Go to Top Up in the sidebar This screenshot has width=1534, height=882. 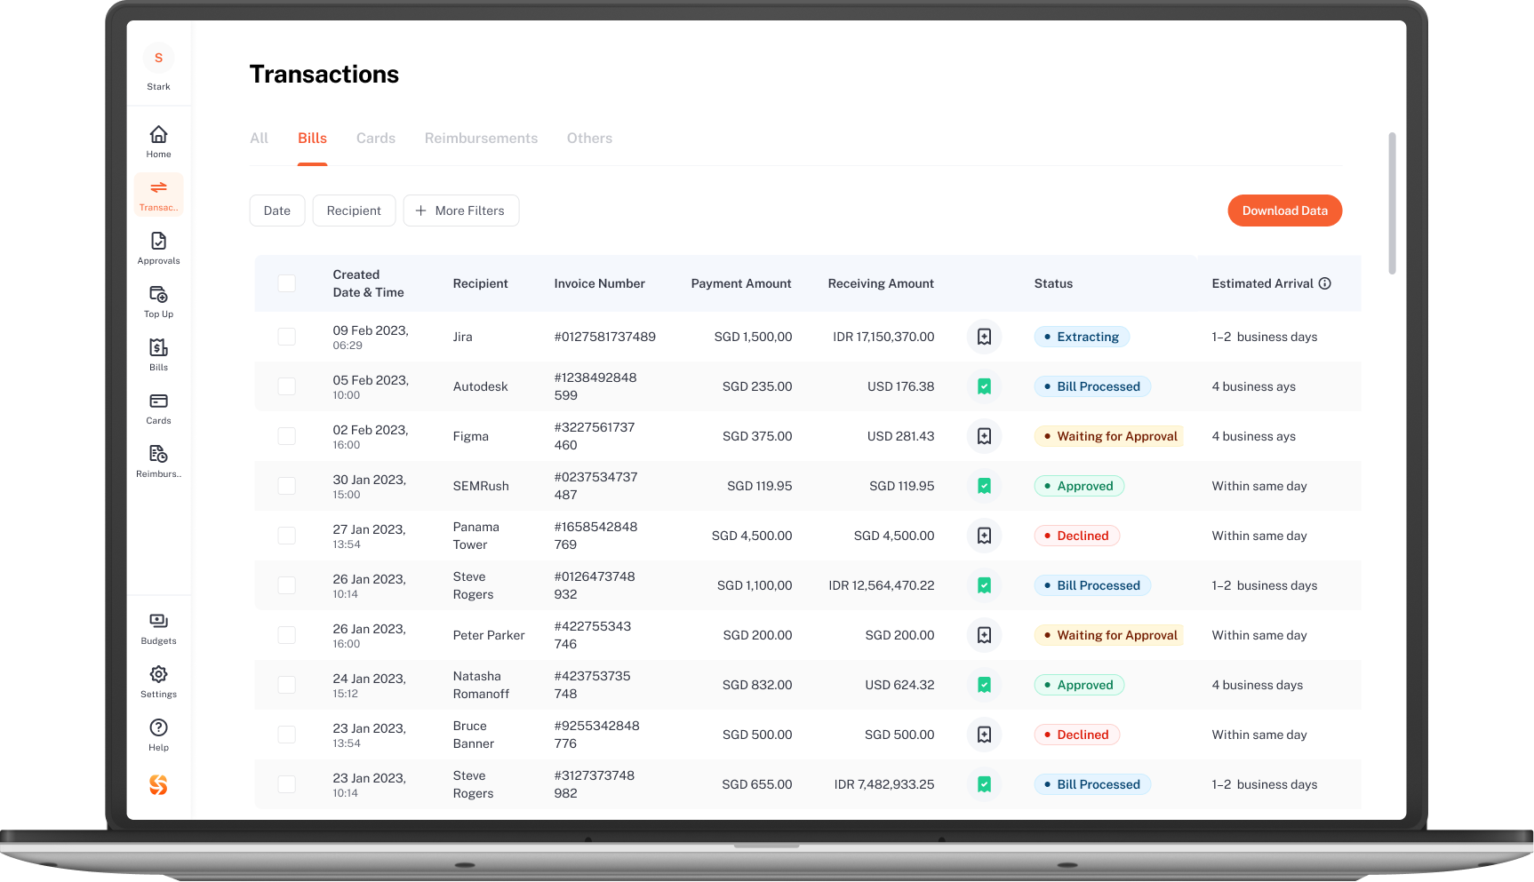(158, 300)
